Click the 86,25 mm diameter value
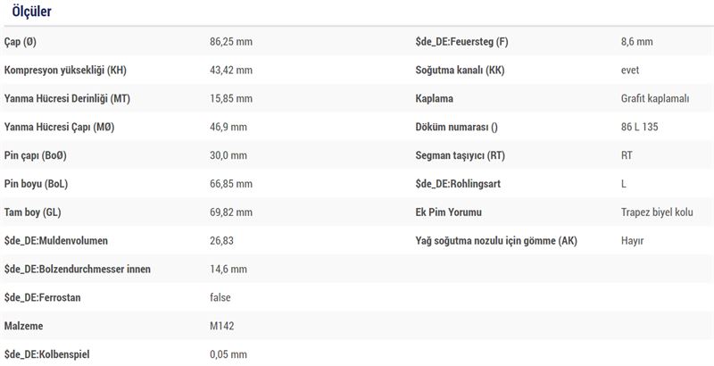Viewport: 714px width, 366px height. pyautogui.click(x=231, y=42)
